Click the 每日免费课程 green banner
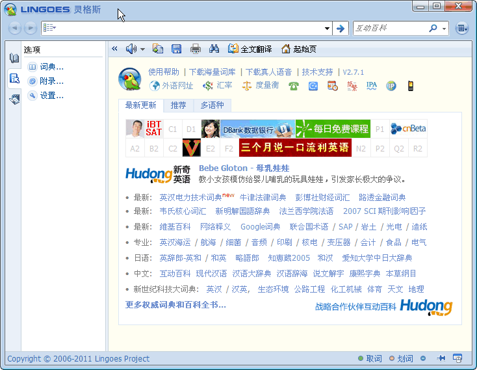This screenshot has width=477, height=370. point(333,129)
